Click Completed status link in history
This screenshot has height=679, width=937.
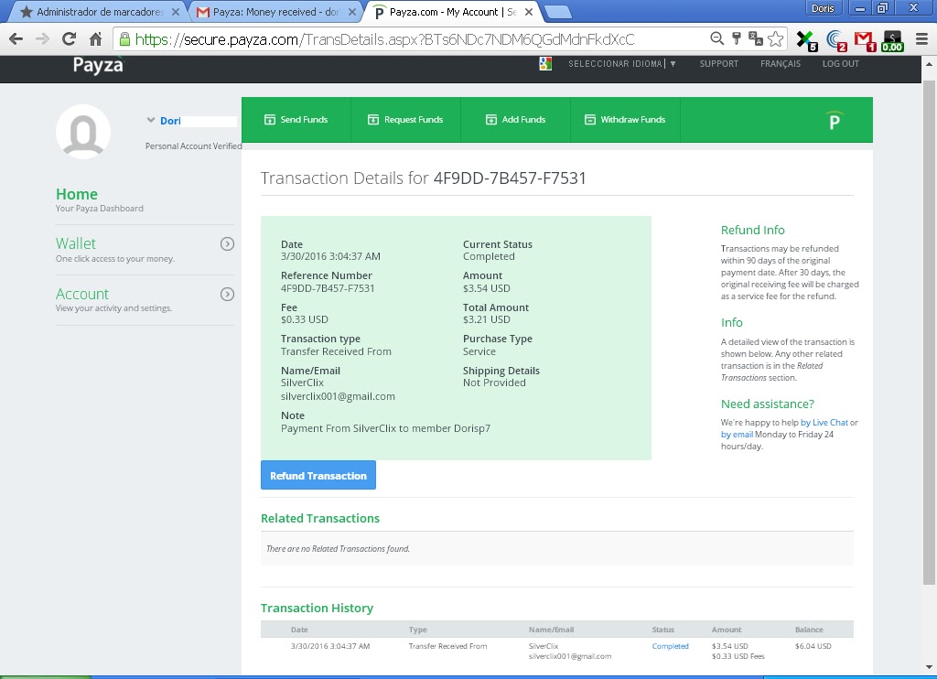(x=670, y=646)
